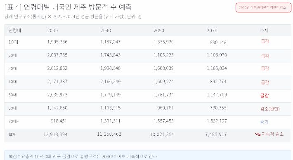Click the value 890,148 in the 10대 row
293x160 pixels.
218,42
